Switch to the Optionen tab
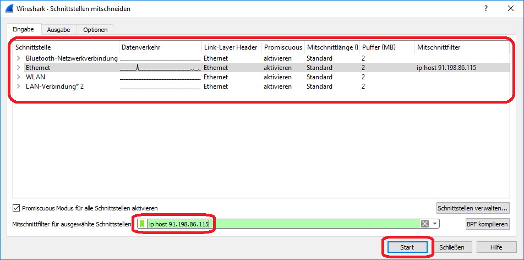Viewport: 524px width, 260px height. (x=95, y=29)
